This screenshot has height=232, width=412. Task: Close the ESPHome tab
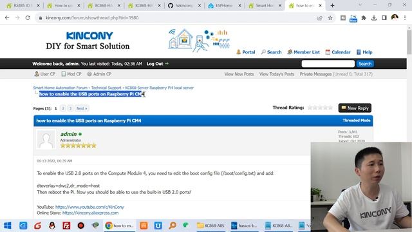click(239, 5)
